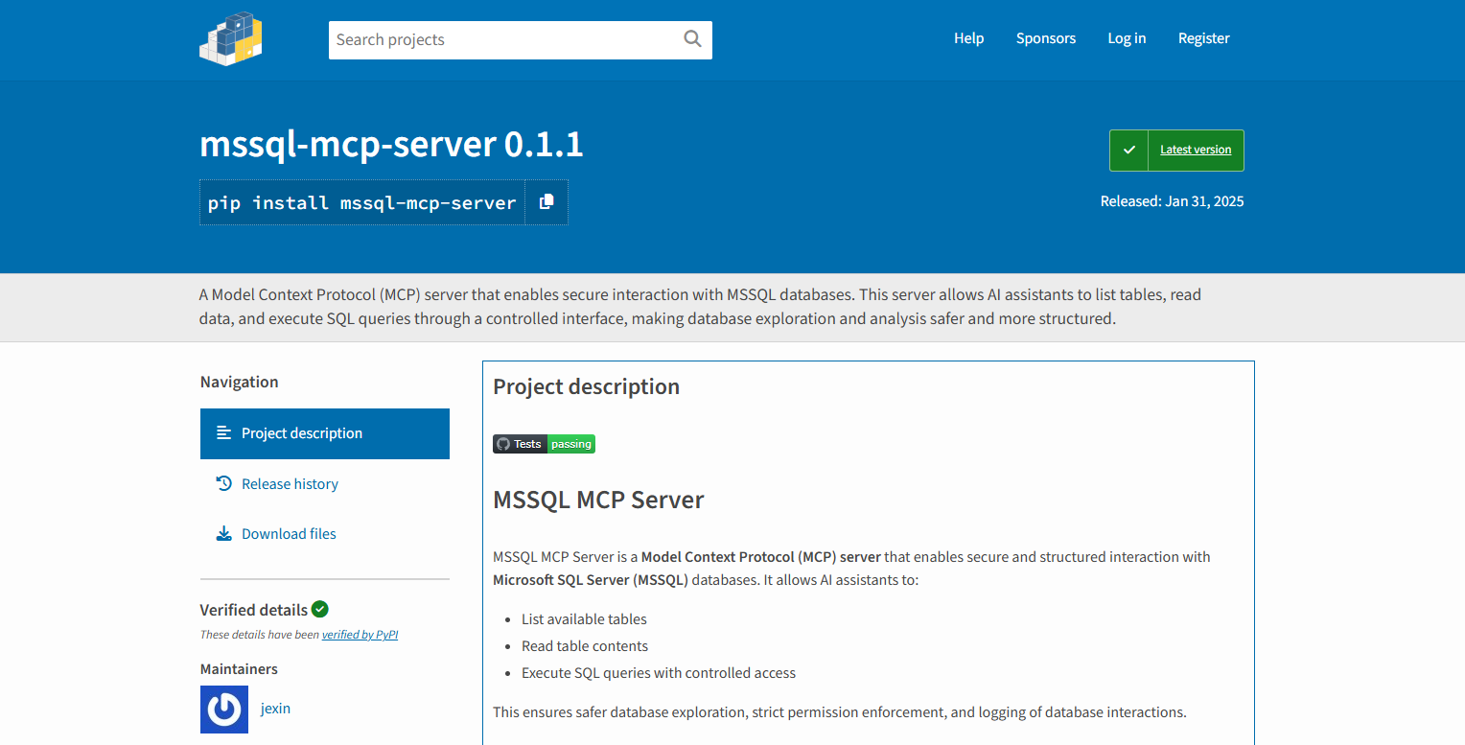Follow the verified by PyPI link

pyautogui.click(x=360, y=635)
